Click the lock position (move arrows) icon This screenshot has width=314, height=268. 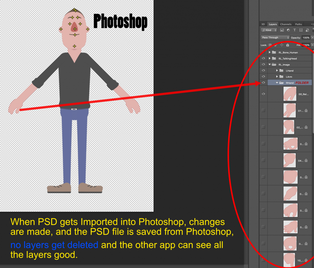[282, 45]
